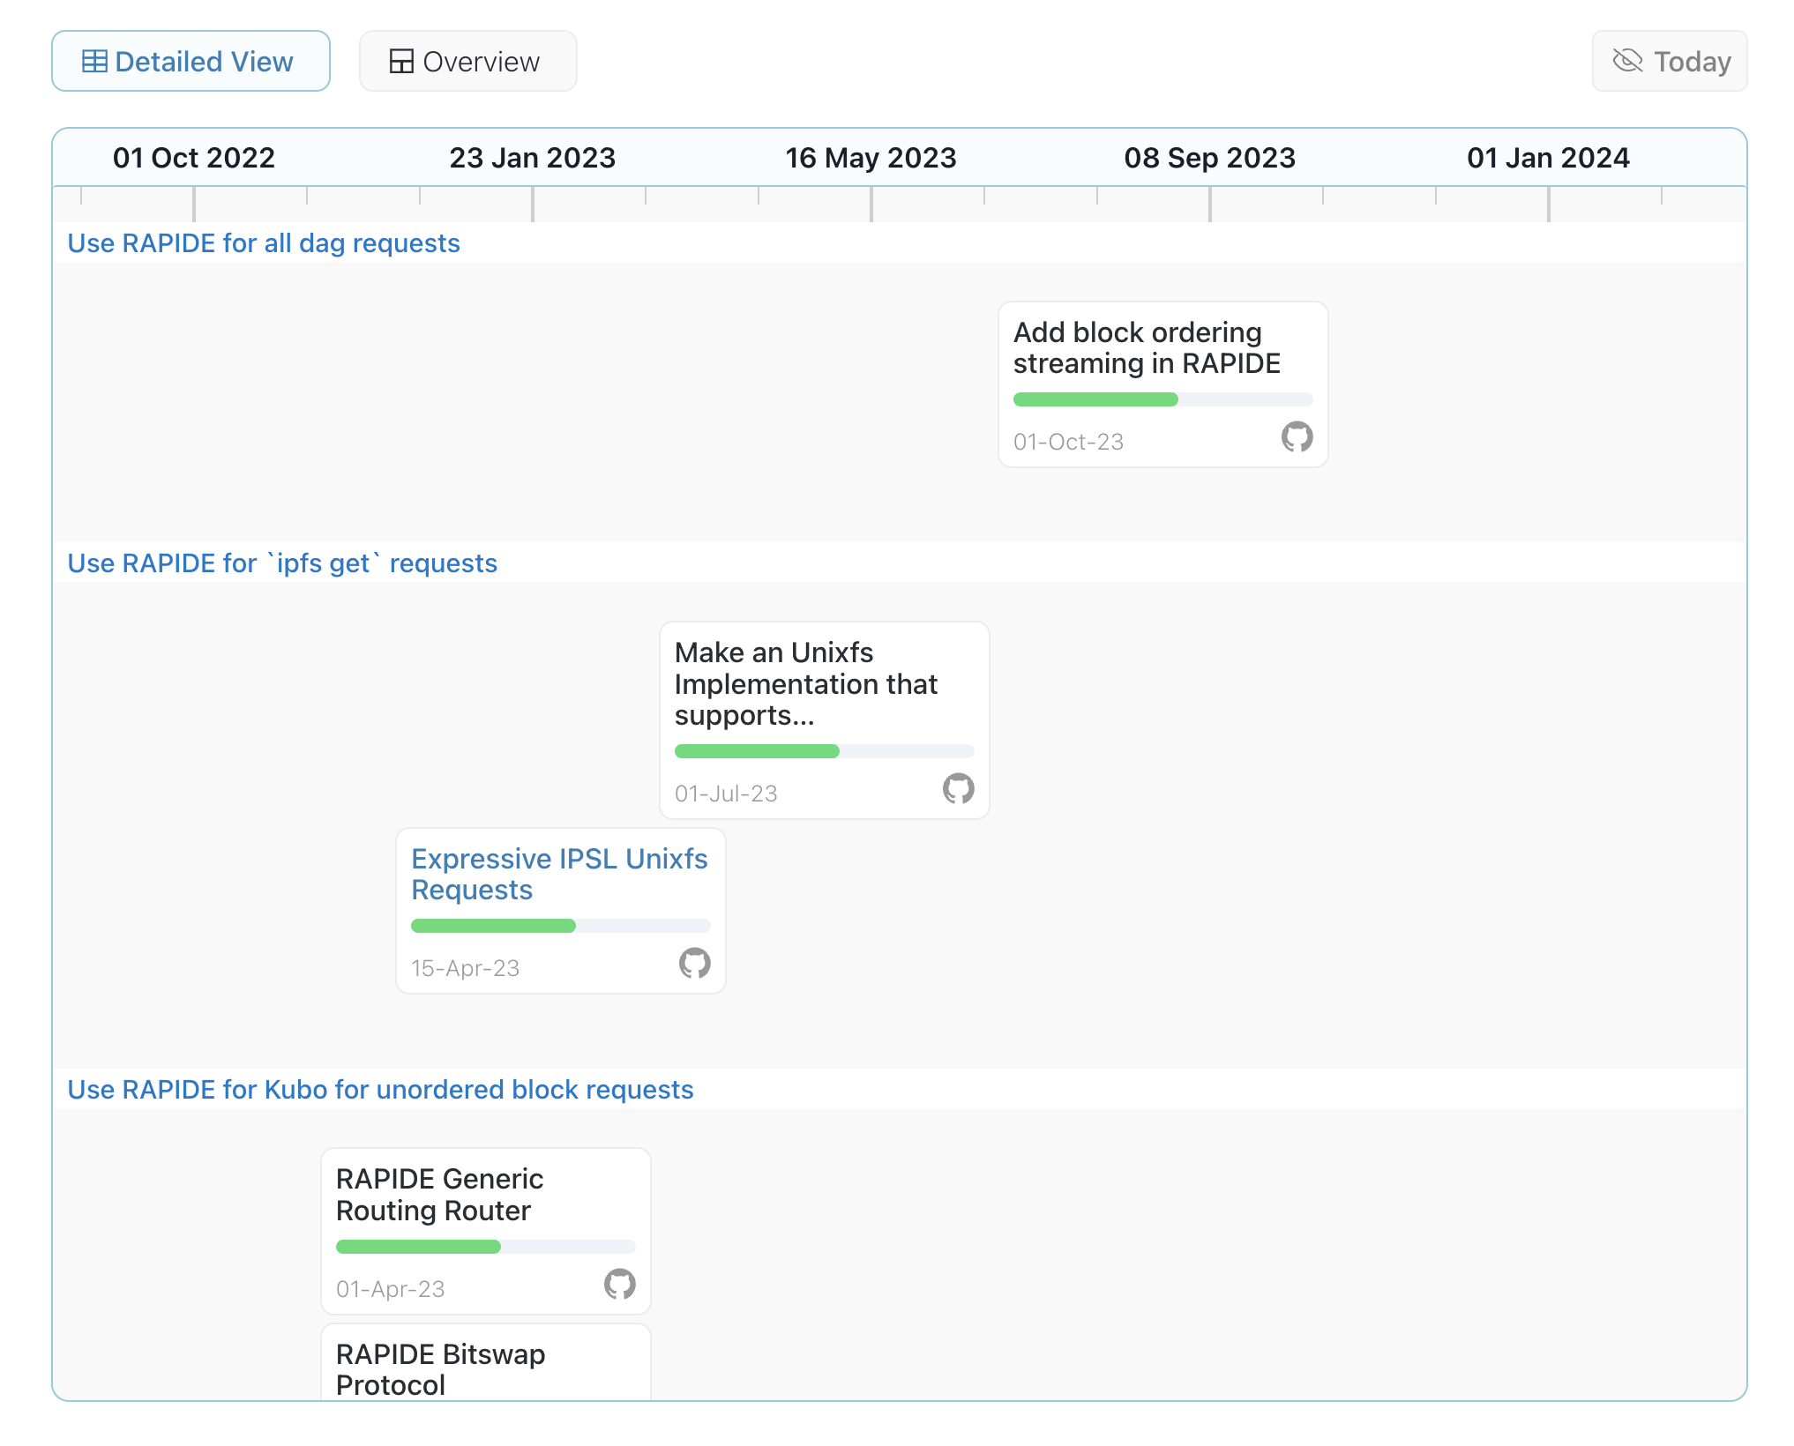The image size is (1794, 1446).
Task: Open milestone 'Use RAPIDE for all dag requests'
Action: (264, 243)
